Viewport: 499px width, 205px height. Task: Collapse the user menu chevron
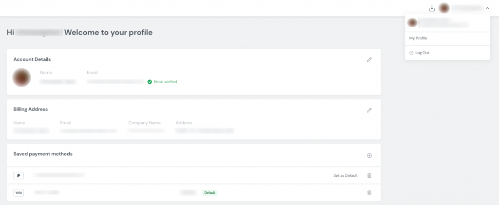487,8
